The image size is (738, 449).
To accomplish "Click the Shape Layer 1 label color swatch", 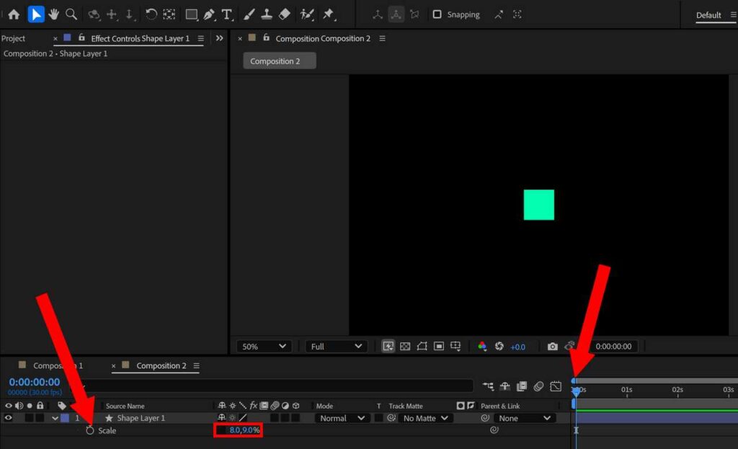I will point(65,418).
